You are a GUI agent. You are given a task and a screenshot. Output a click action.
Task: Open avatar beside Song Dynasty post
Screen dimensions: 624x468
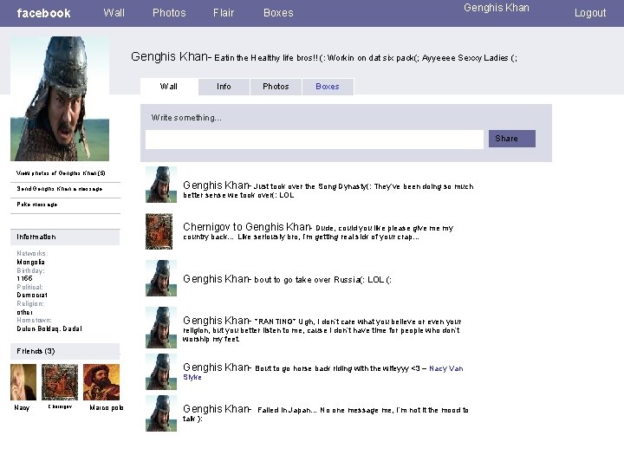(x=161, y=185)
